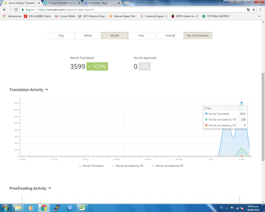Open Internet Speed Test bookmark
The height and width of the screenshot is (212, 265).
point(123,16)
